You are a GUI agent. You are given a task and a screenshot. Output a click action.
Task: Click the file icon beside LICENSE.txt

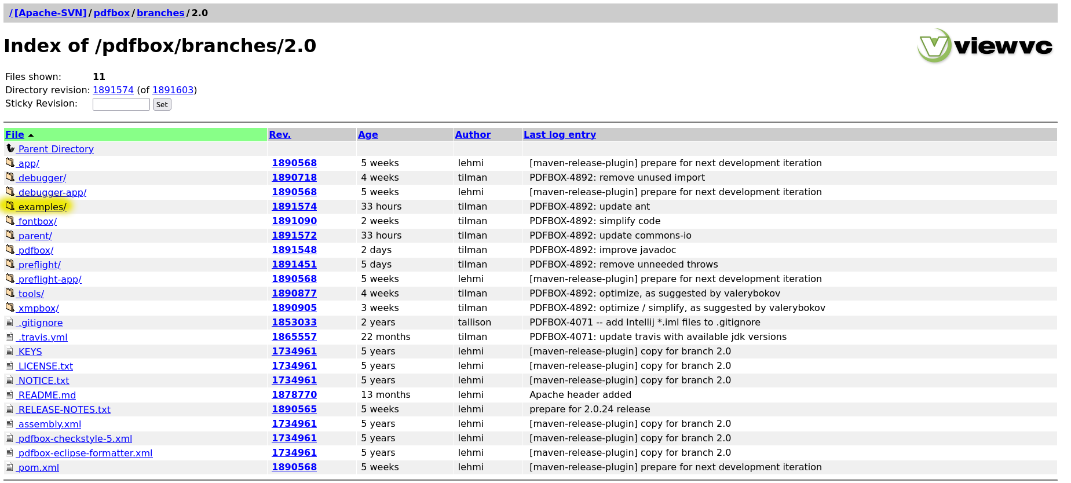click(x=9, y=366)
